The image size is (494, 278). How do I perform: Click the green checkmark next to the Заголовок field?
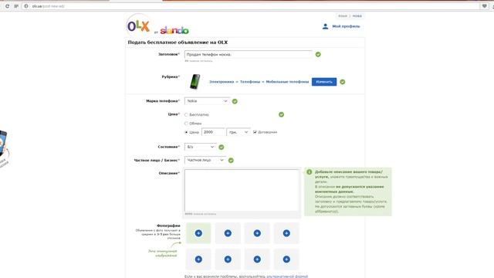tap(318, 55)
